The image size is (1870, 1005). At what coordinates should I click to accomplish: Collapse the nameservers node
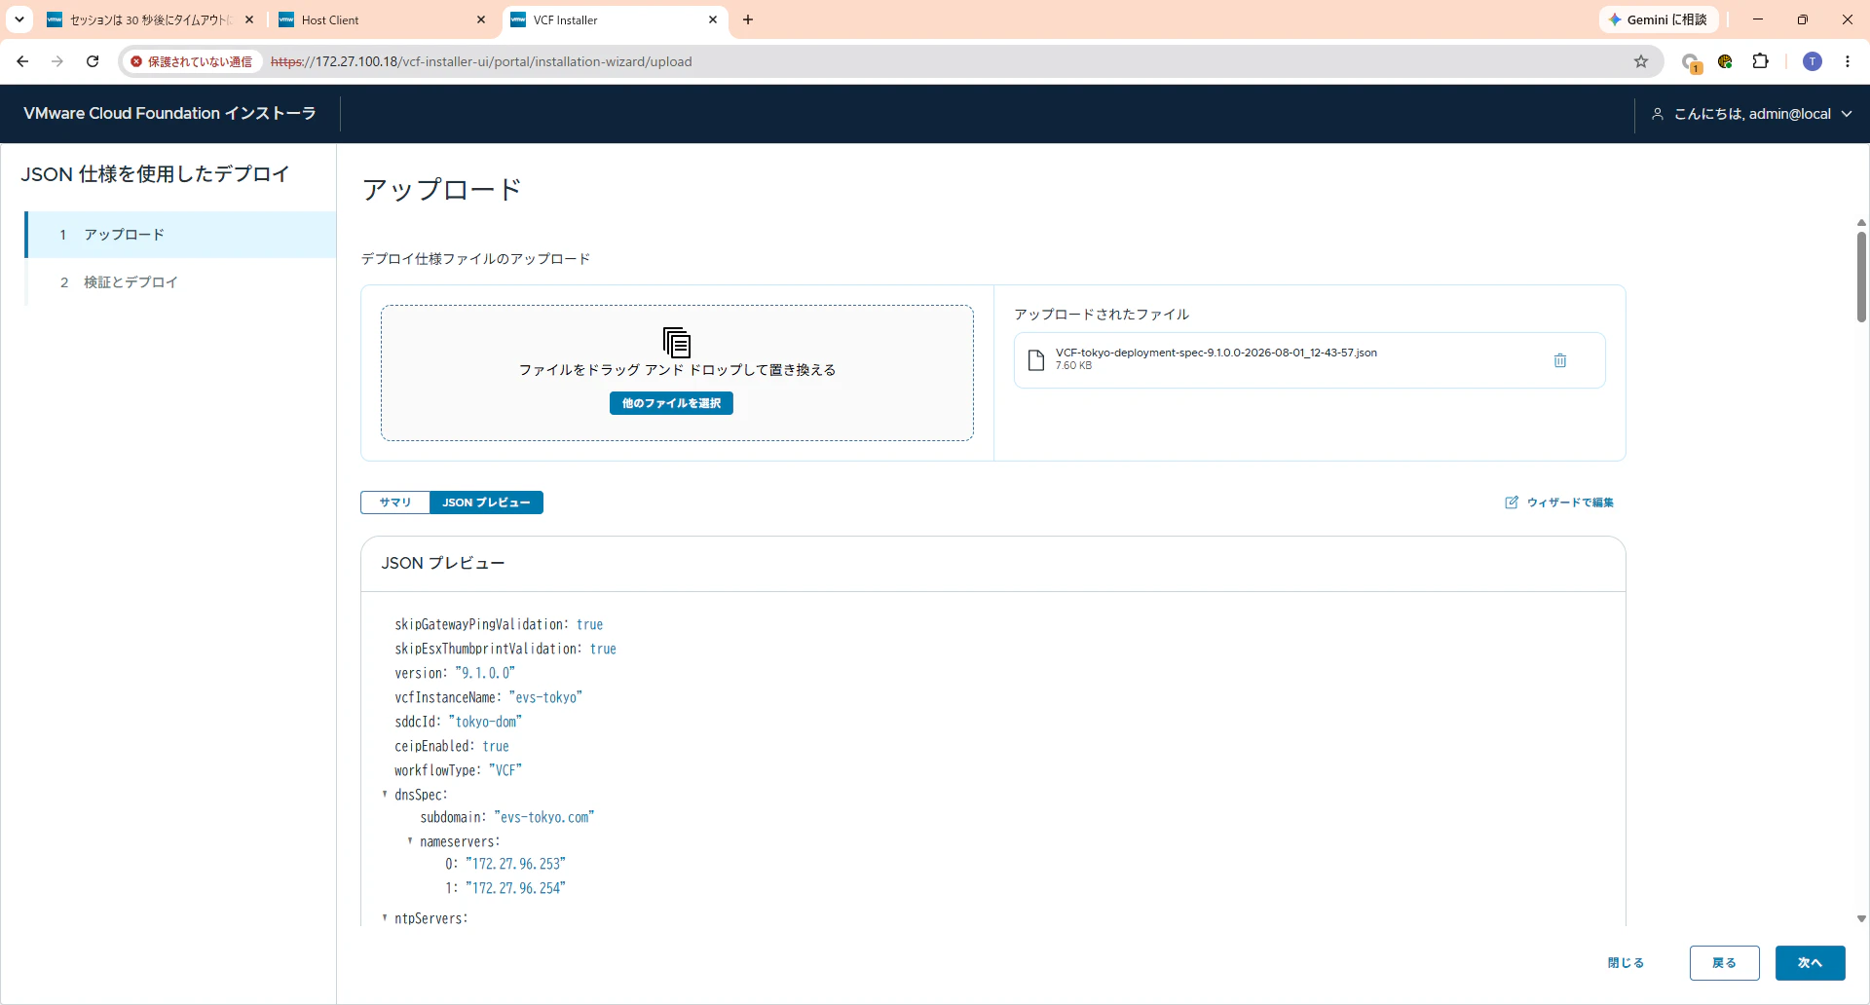click(410, 841)
